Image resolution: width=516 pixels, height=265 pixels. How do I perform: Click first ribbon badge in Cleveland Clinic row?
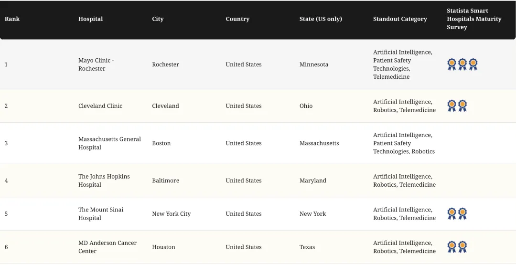tap(452, 106)
